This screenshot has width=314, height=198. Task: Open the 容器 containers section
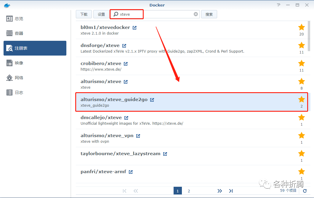[x=35, y=33]
